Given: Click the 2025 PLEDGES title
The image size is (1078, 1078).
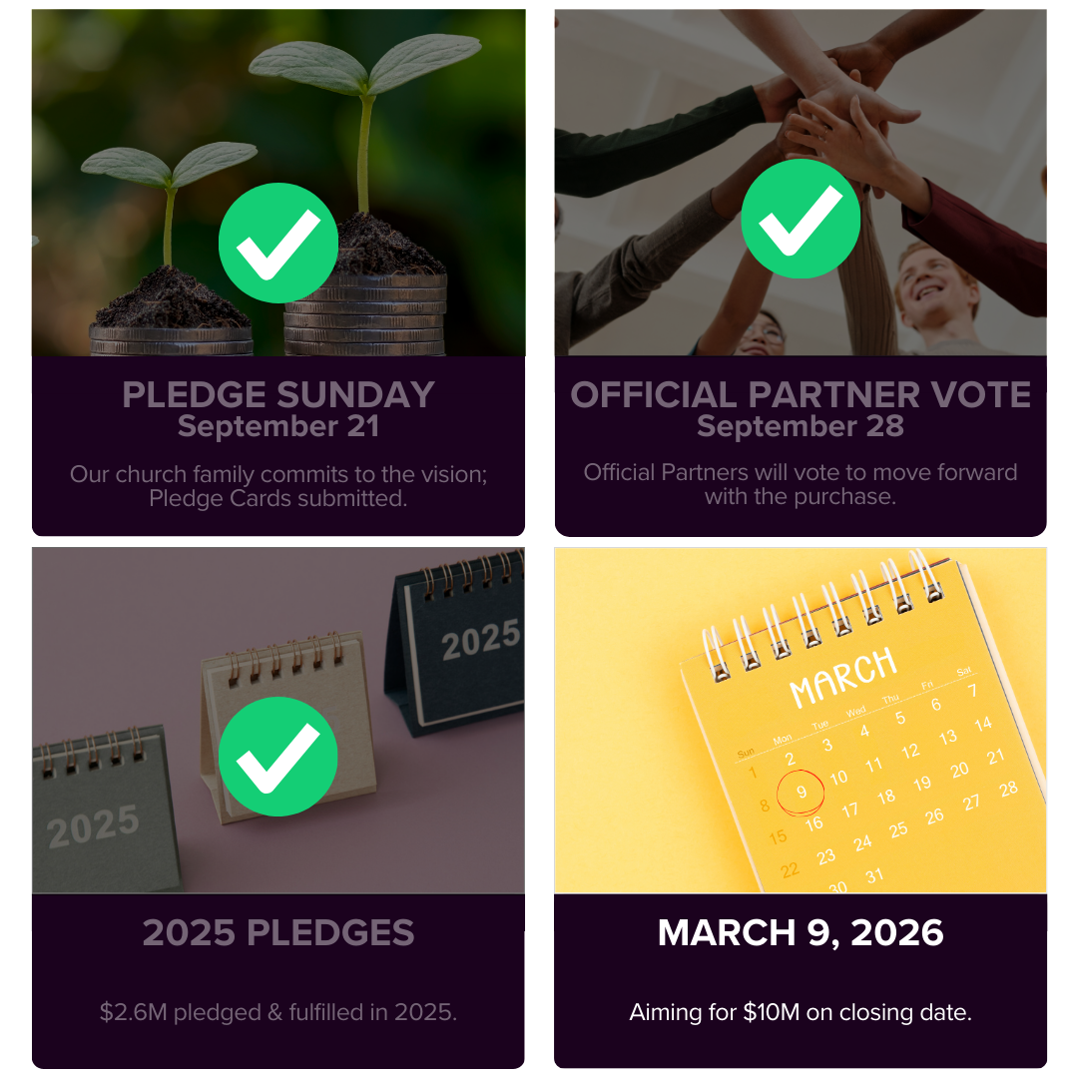Looking at the screenshot, I should pos(278,933).
